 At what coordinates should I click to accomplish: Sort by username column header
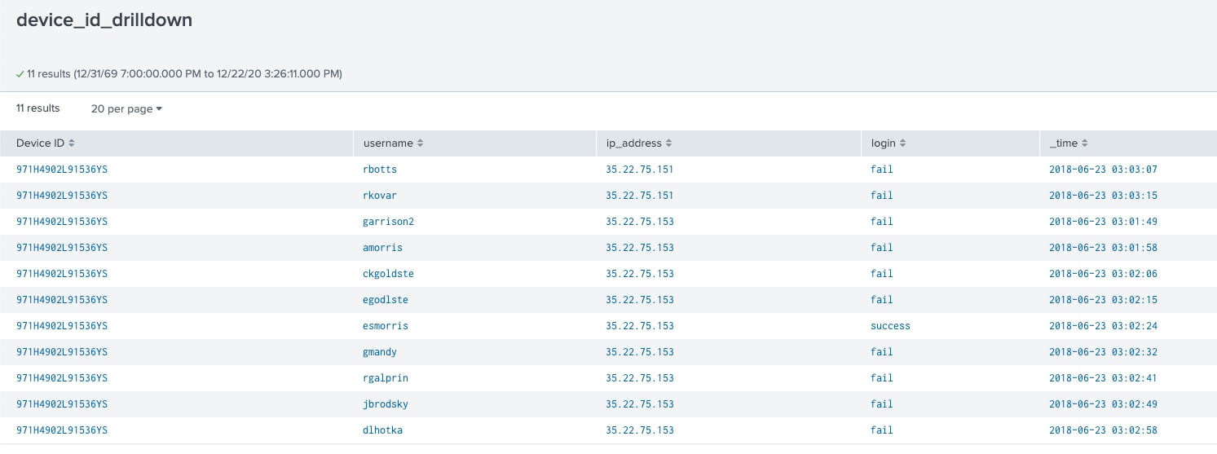[x=393, y=143]
